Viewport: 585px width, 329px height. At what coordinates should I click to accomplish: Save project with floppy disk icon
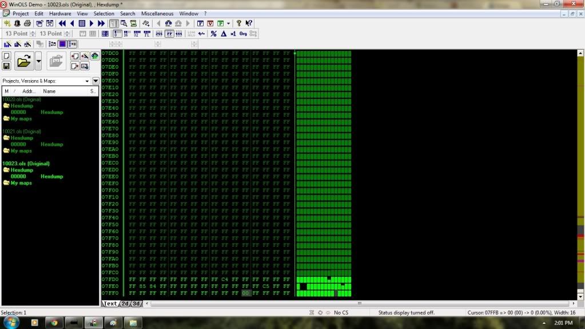click(6, 66)
